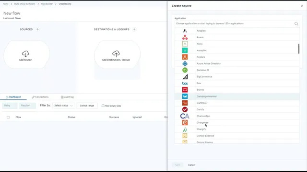The width and height of the screenshot is (307, 172).
Task: Click the ChannelApe CA logo
Action: [185, 116]
